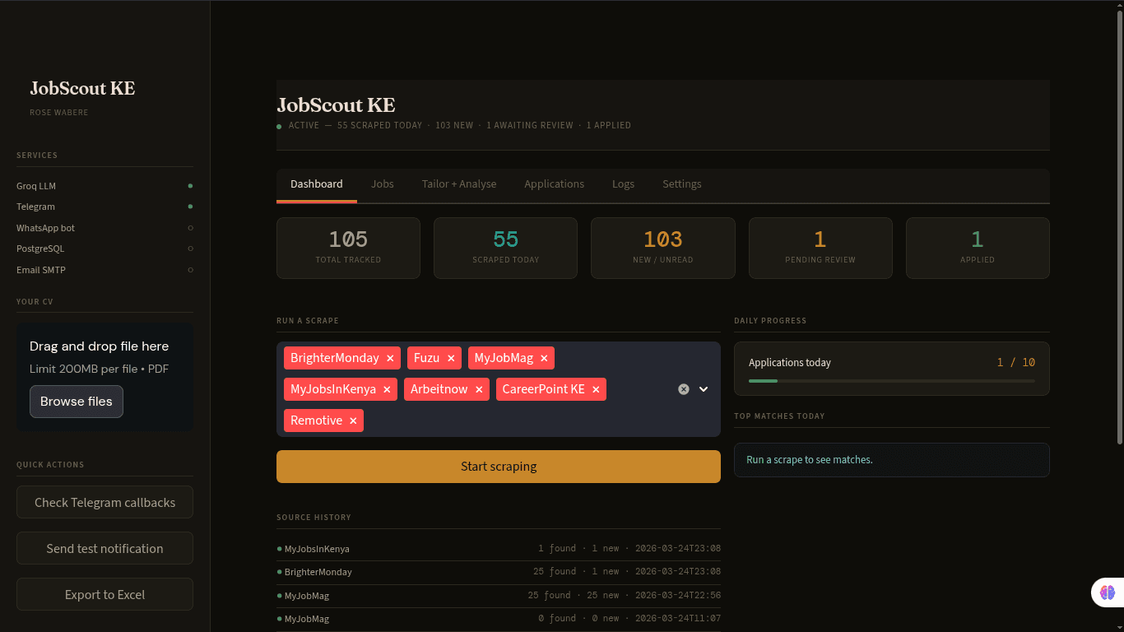
Task: Expand the source selection dropdown chevron
Action: (x=704, y=389)
